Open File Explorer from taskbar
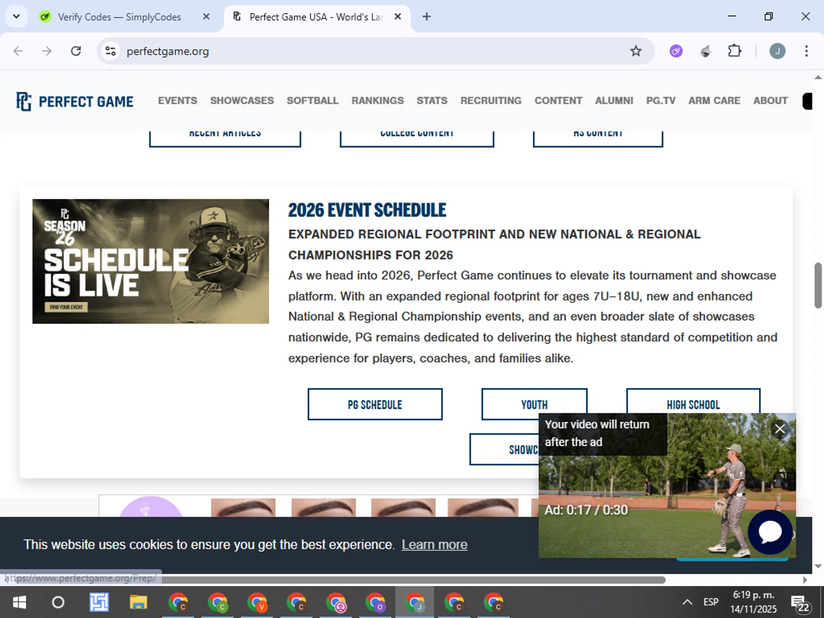The height and width of the screenshot is (618, 824). pos(138,603)
